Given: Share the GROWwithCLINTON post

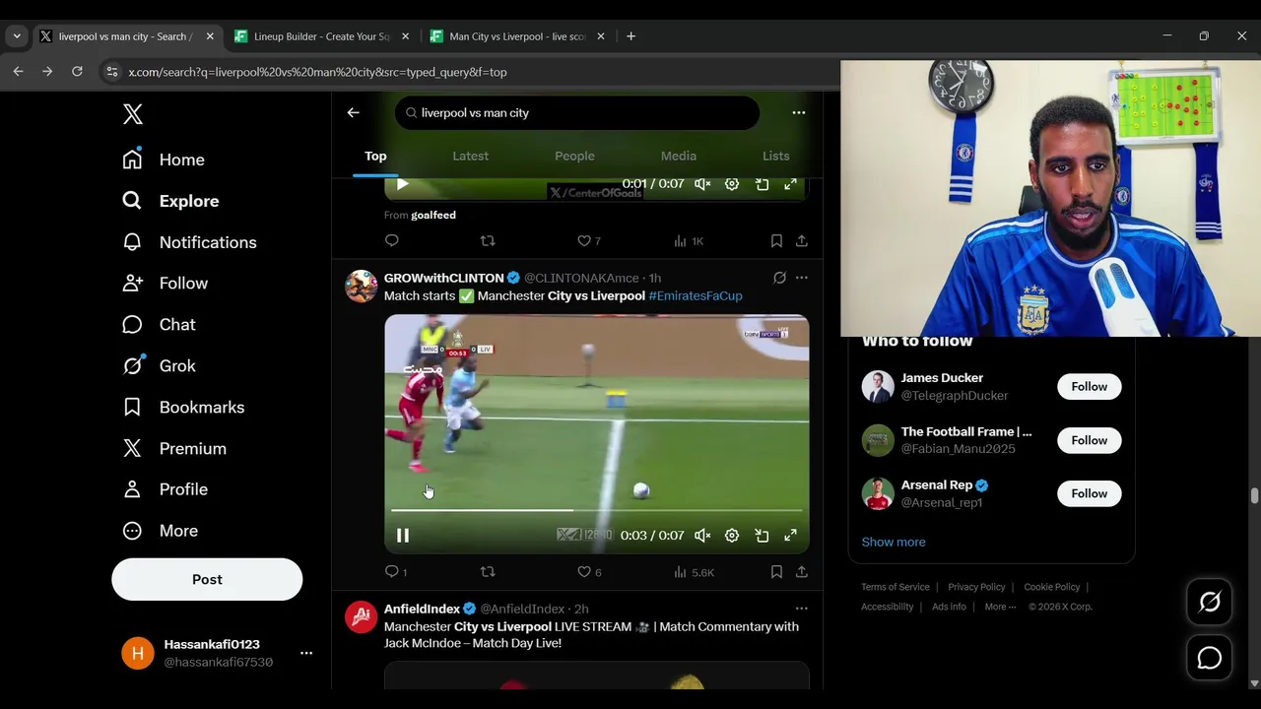Looking at the screenshot, I should point(802,572).
